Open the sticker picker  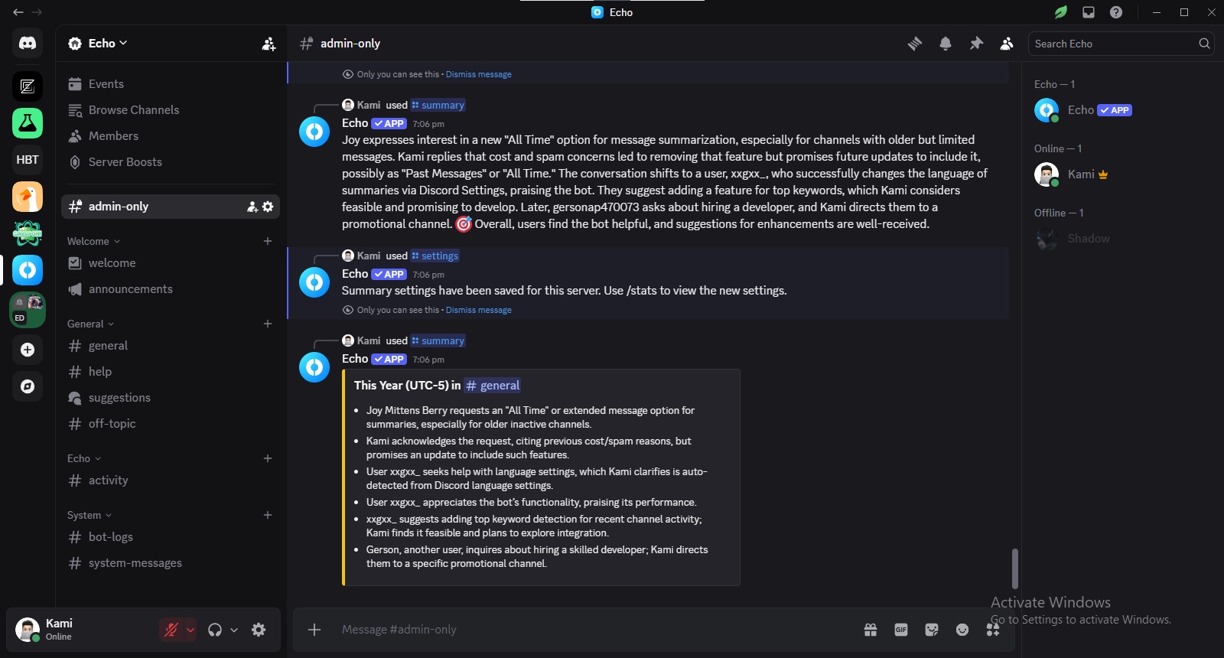tap(932, 630)
